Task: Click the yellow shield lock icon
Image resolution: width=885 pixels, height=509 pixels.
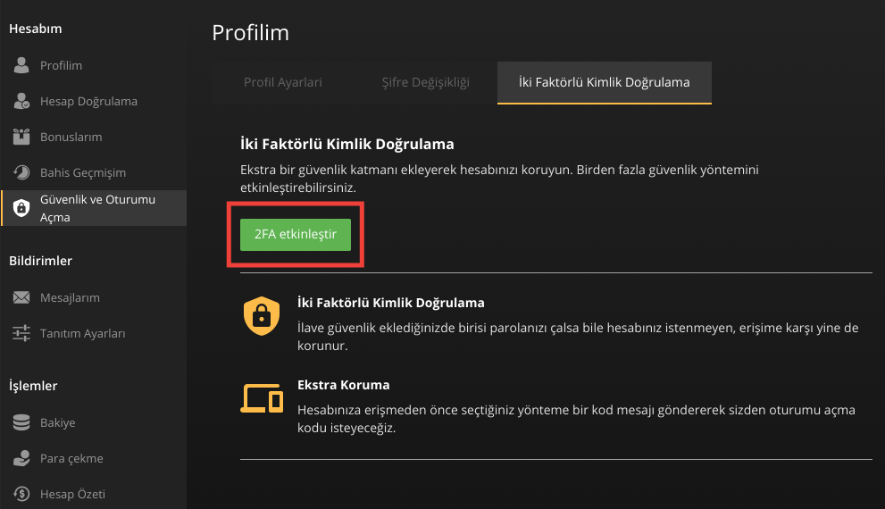Action: [261, 316]
